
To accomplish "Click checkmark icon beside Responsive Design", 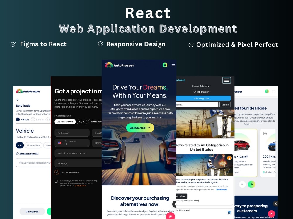I will [x=100, y=44].
